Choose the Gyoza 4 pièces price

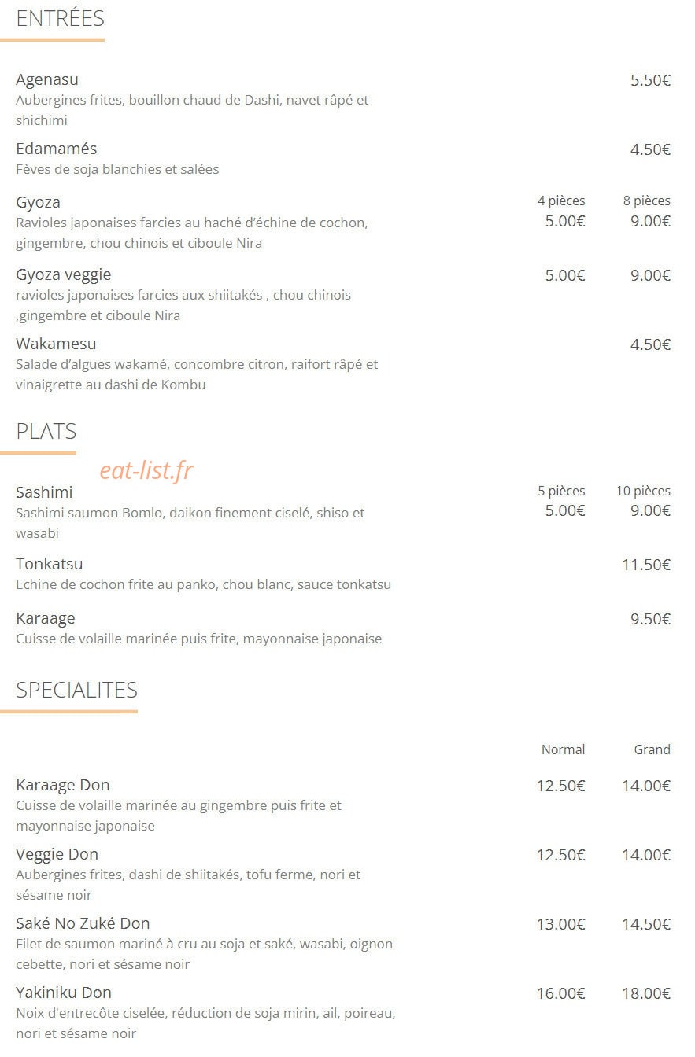coord(565,221)
